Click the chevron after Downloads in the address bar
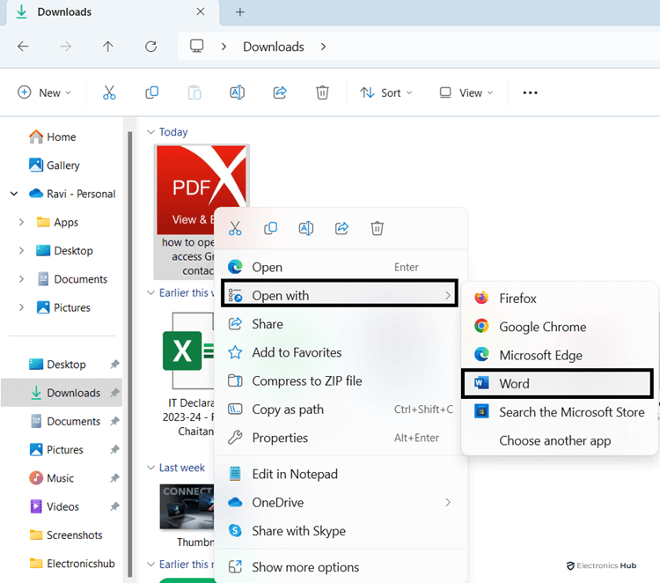The image size is (660, 583). 323,47
